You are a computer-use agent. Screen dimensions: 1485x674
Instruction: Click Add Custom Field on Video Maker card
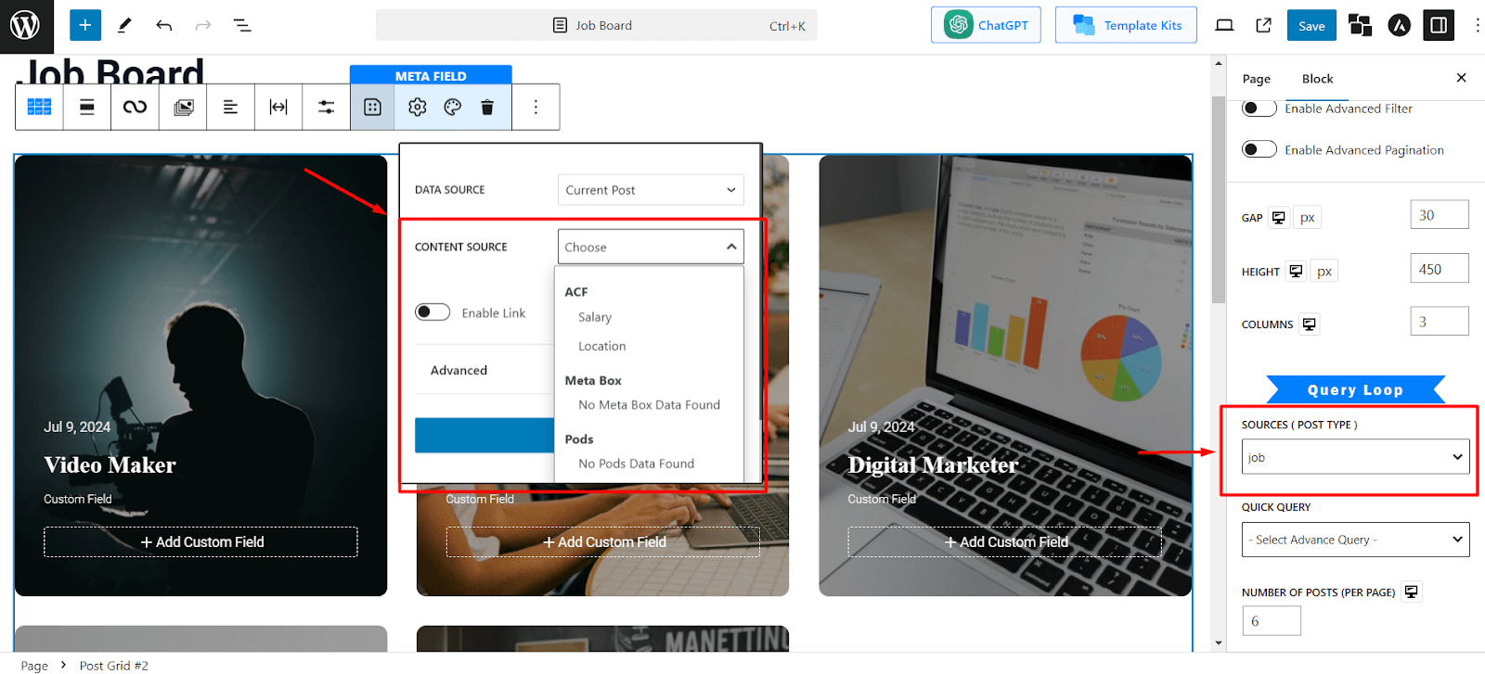click(x=200, y=542)
